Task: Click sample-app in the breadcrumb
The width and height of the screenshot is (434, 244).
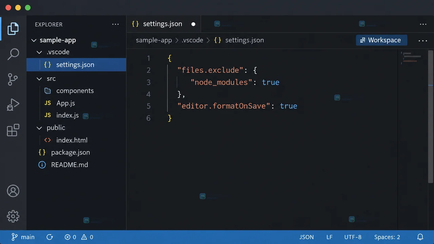Action: [x=154, y=40]
